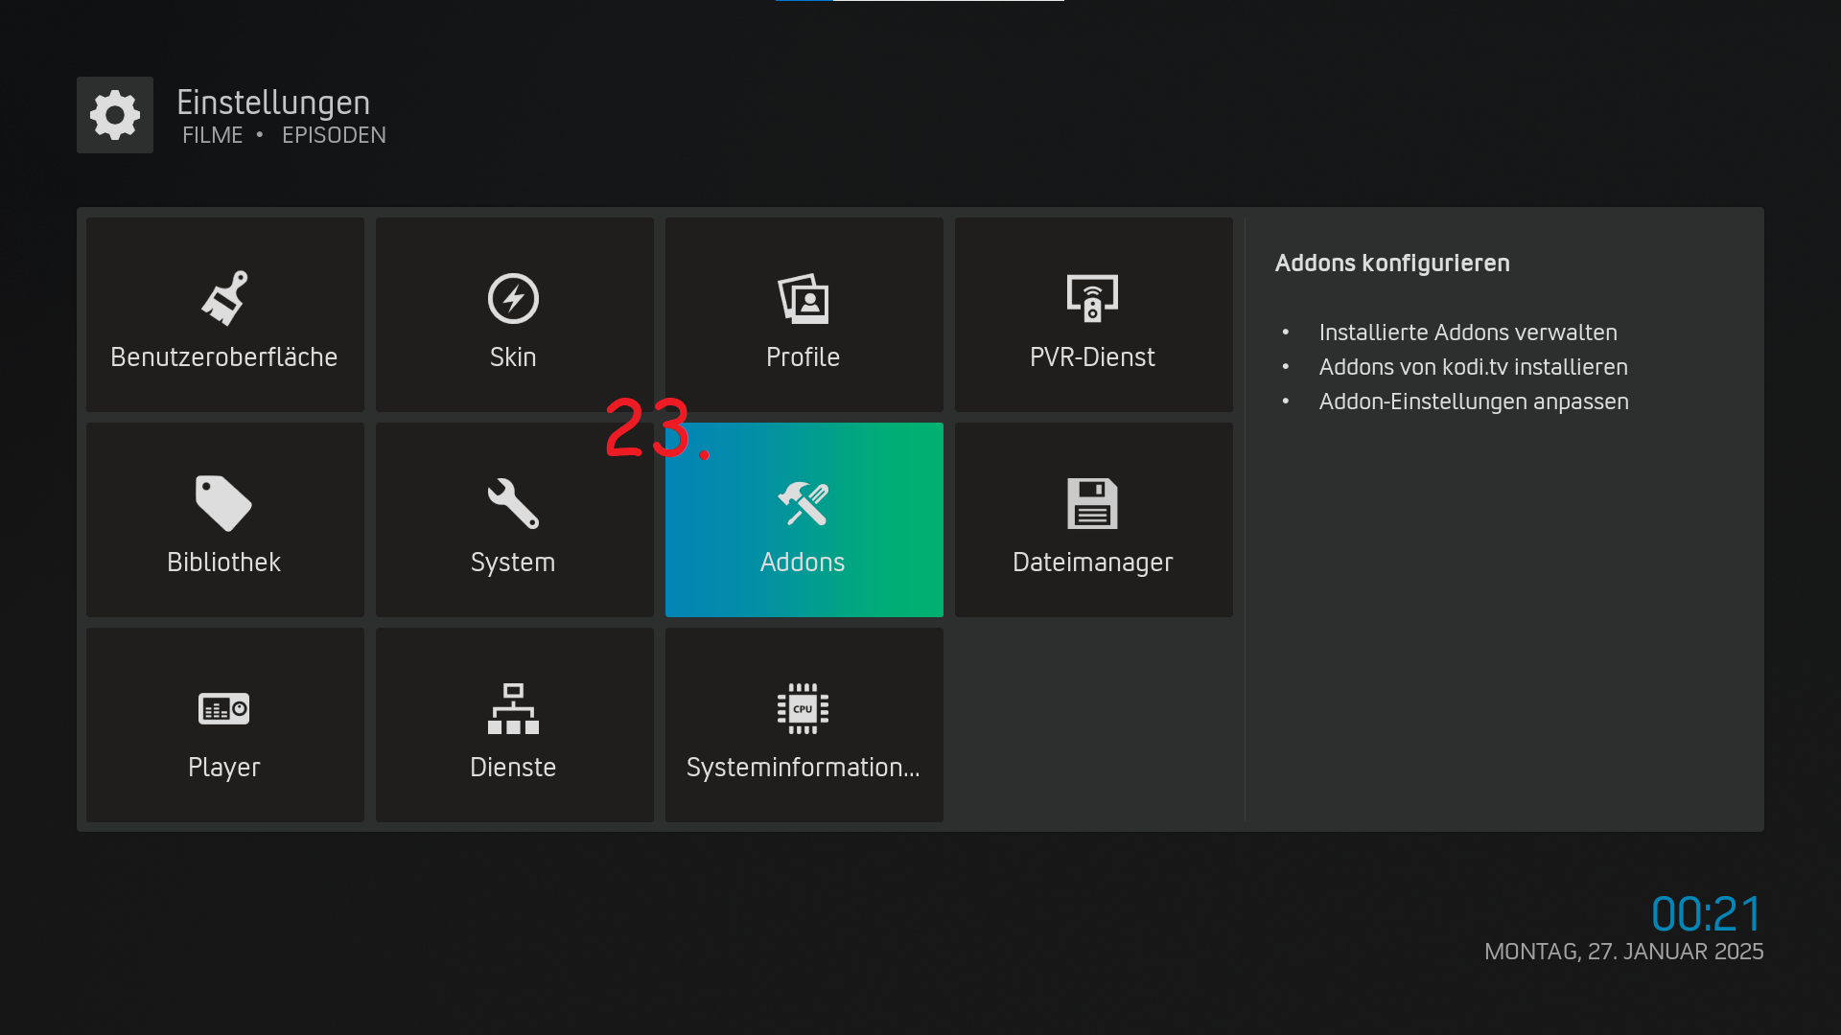Click the Addons konfigurieren heading
This screenshot has width=1841, height=1035.
[x=1392, y=264]
